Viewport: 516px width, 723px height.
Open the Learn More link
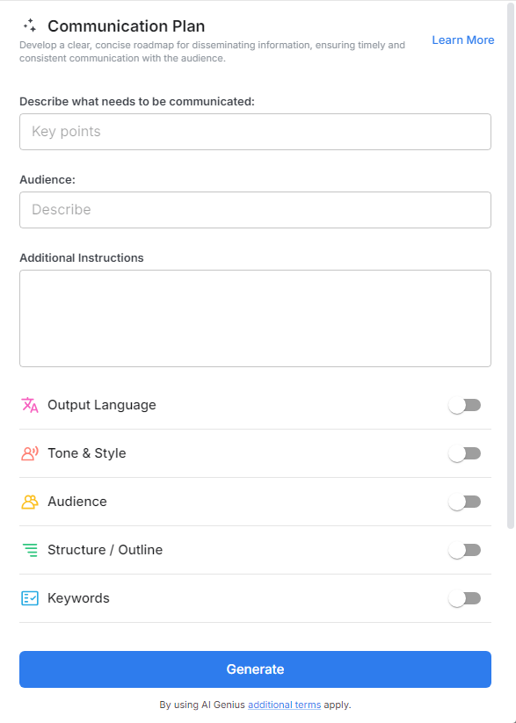coord(463,40)
